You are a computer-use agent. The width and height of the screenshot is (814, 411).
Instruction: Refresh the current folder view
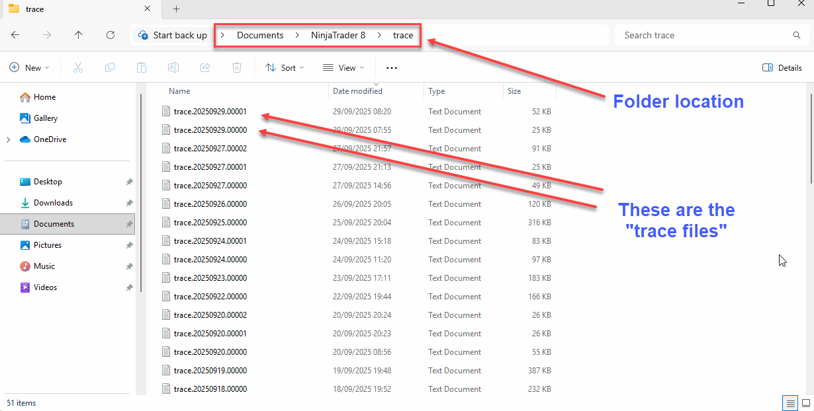click(111, 35)
